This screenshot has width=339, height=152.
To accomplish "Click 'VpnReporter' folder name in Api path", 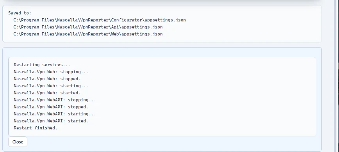I will pyautogui.click(x=94, y=27).
